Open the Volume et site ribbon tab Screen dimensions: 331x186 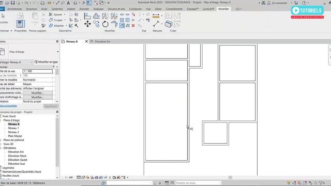click(116, 9)
